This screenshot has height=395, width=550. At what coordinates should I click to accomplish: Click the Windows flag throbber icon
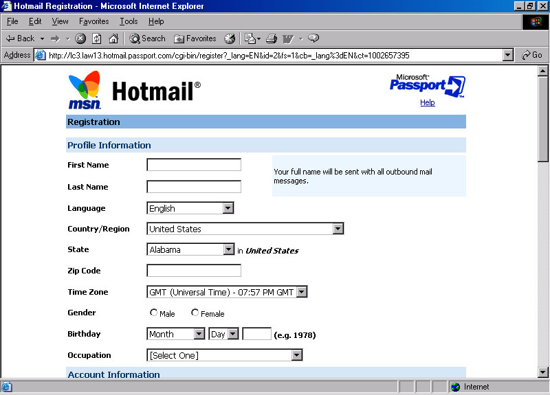[x=536, y=22]
